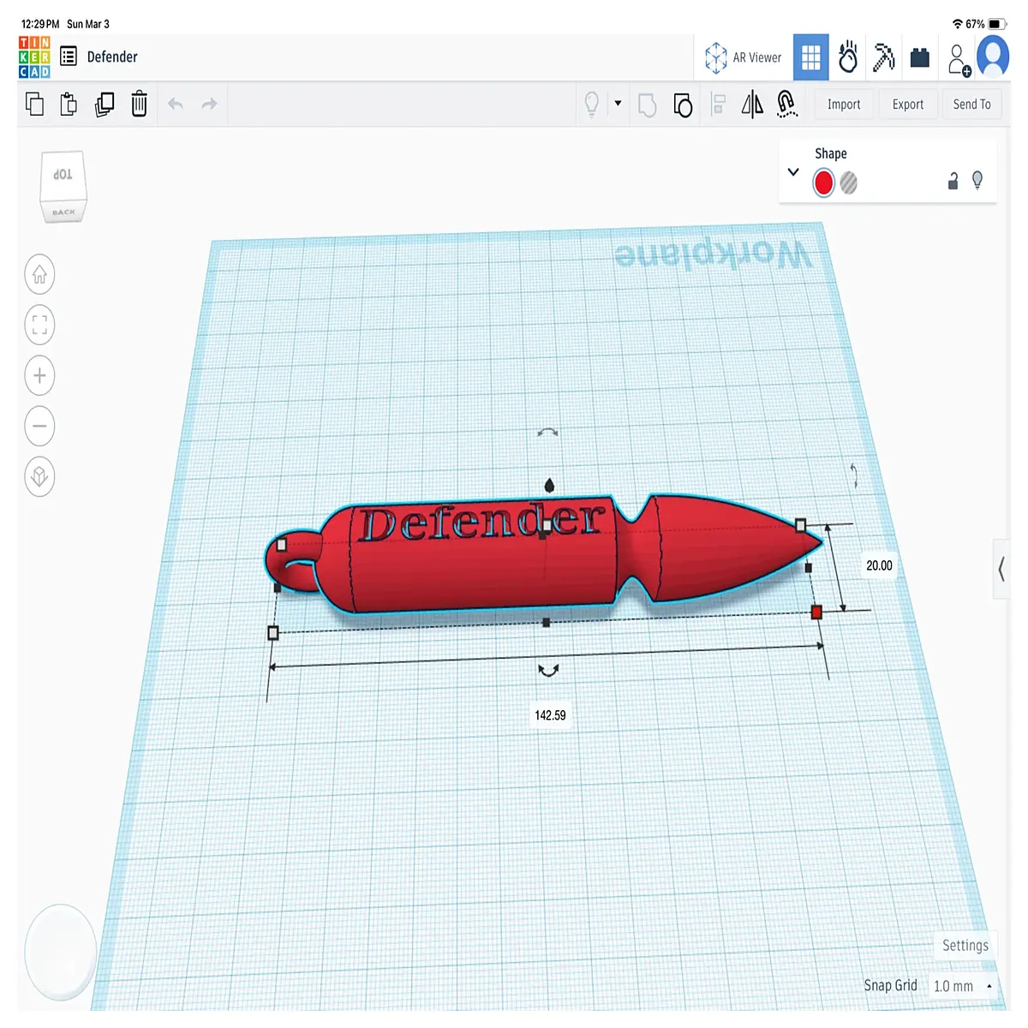The height and width of the screenshot is (1028, 1028).
Task: Click the Duplicate and repeat icon
Action: (105, 105)
